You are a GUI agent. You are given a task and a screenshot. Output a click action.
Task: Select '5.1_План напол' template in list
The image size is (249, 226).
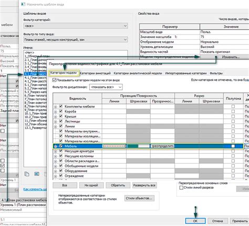[x=35, y=85]
